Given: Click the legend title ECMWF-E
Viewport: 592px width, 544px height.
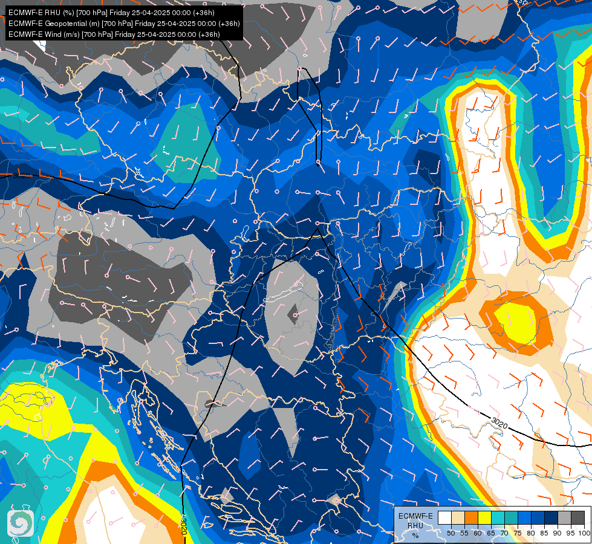Looking at the screenshot, I should 415,516.
